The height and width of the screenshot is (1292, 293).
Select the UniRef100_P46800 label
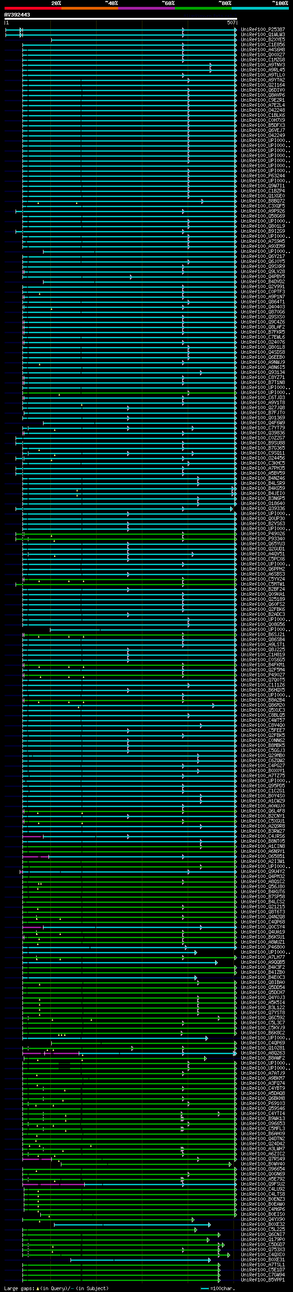click(263, 947)
